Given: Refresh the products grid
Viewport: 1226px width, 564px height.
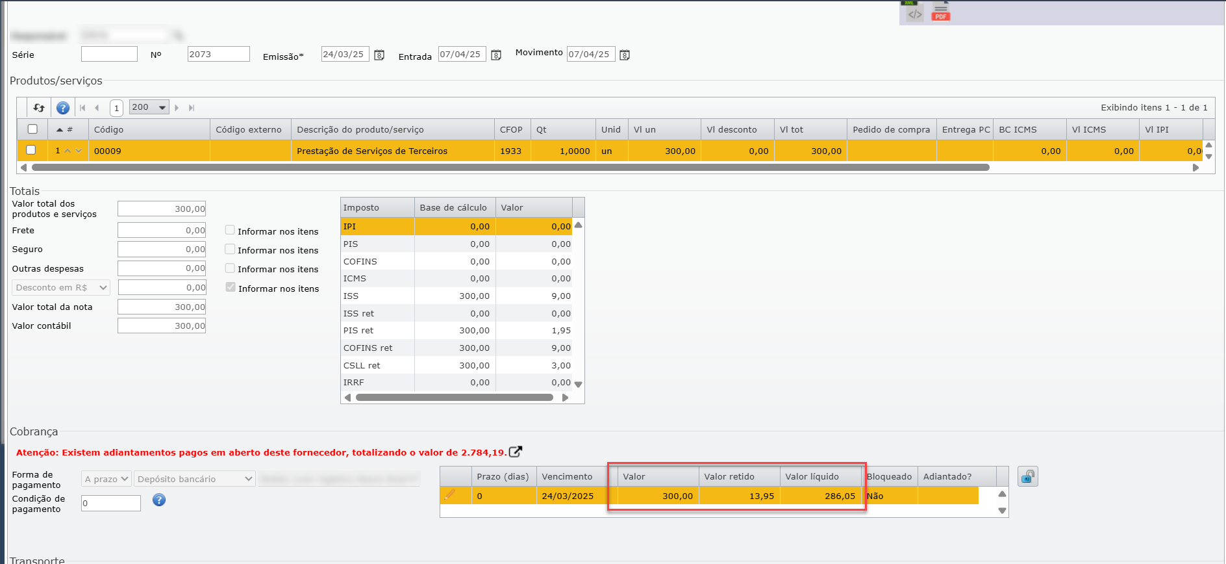Looking at the screenshot, I should pos(39,108).
